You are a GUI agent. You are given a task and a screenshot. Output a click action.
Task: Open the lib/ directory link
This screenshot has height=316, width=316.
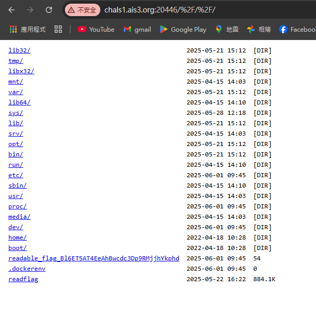[16, 123]
